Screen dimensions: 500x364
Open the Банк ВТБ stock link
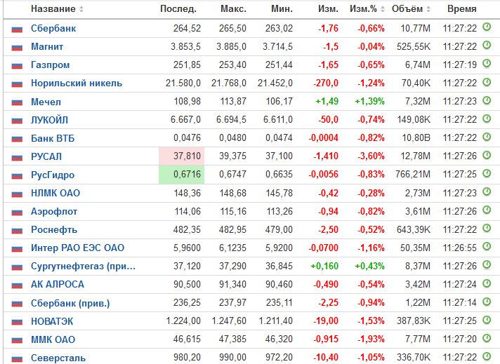[x=53, y=138]
